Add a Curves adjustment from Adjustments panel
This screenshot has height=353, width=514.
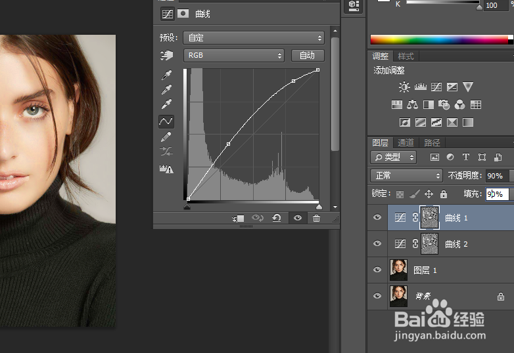pyautogui.click(x=436, y=87)
